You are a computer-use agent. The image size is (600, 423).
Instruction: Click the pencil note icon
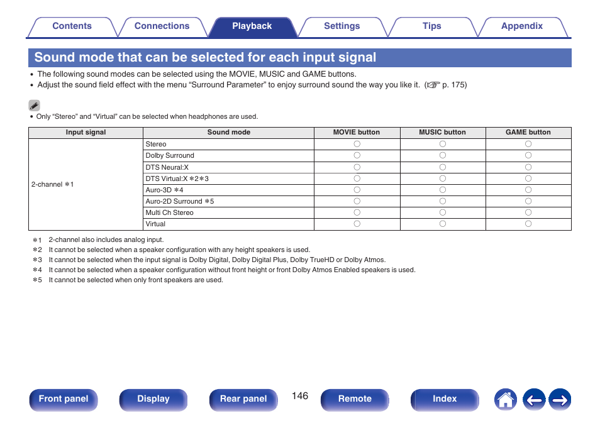(34, 105)
